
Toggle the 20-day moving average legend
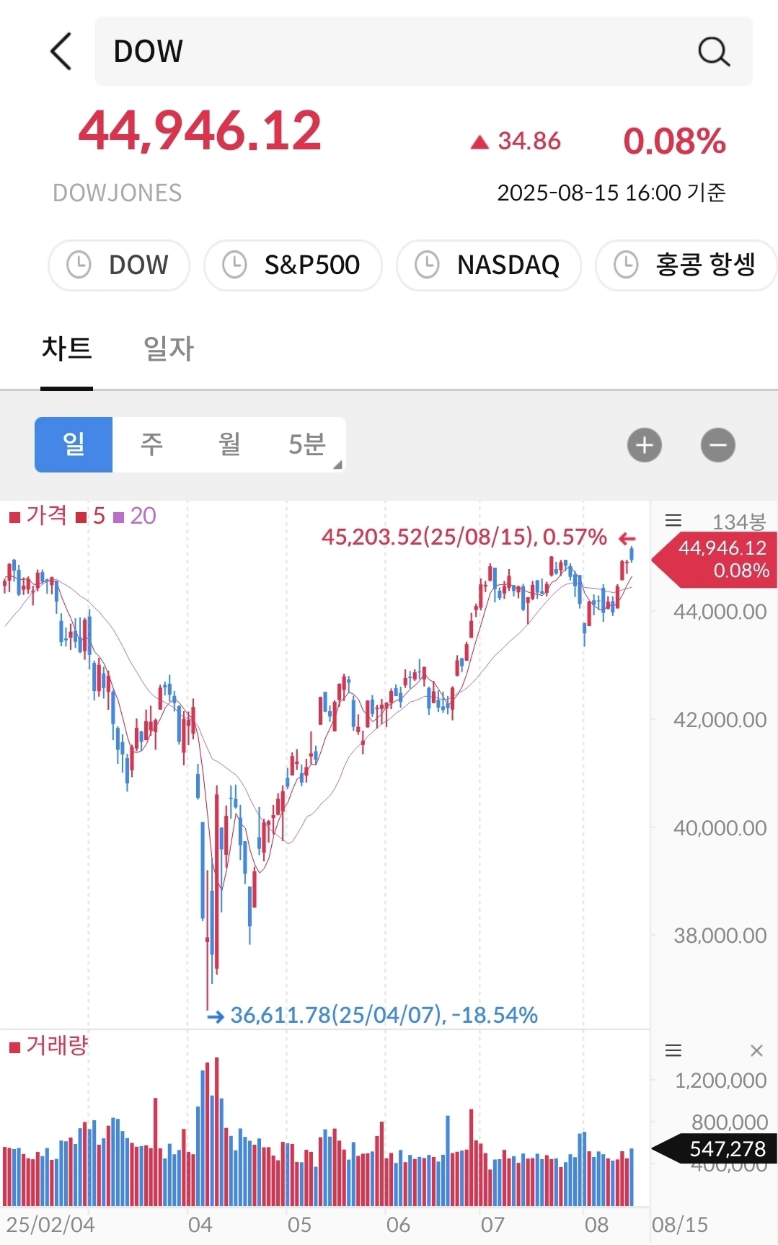point(135,516)
